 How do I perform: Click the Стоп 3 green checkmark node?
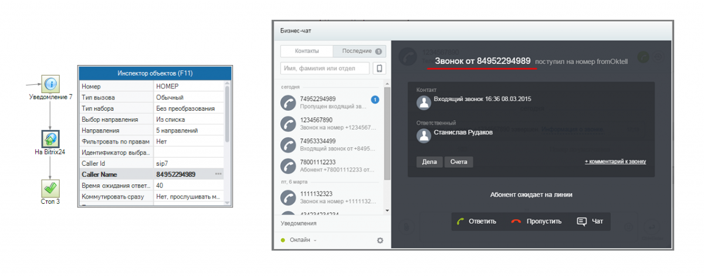tap(50, 189)
